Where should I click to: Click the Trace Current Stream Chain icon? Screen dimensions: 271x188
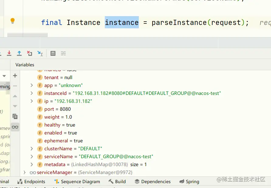(x=63, y=53)
